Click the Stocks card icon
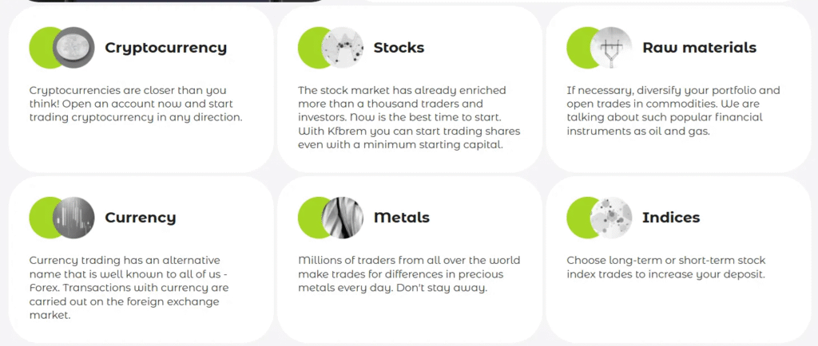Screen dimensions: 818x346 (x=342, y=48)
